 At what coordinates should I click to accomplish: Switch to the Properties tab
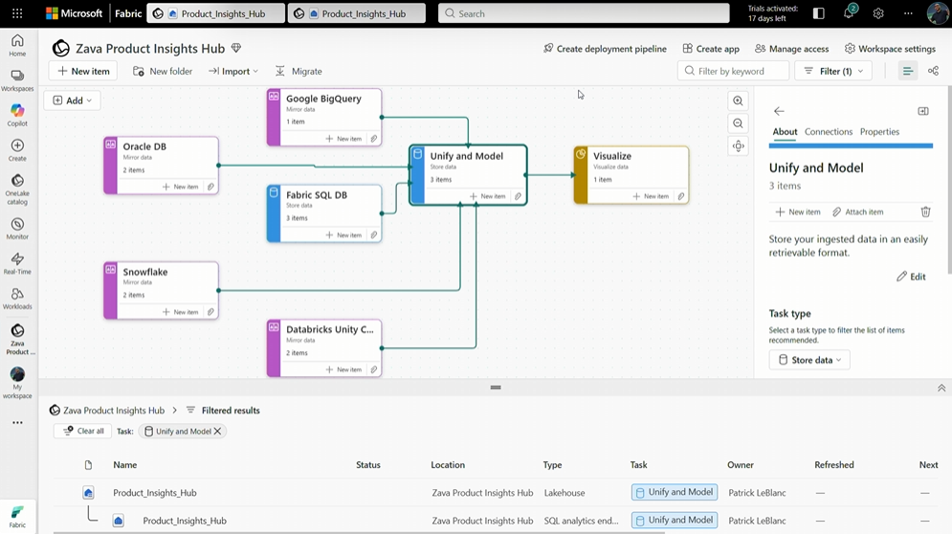[x=879, y=132]
